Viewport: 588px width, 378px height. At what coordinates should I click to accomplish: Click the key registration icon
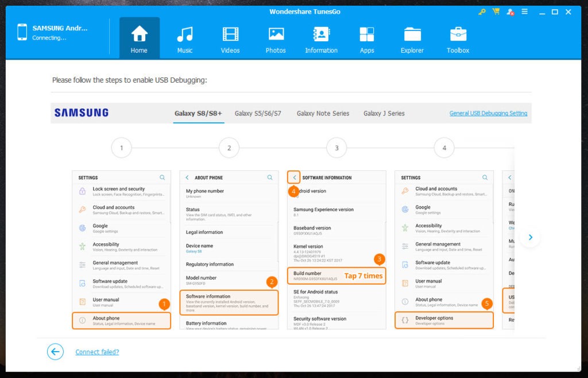coord(482,12)
